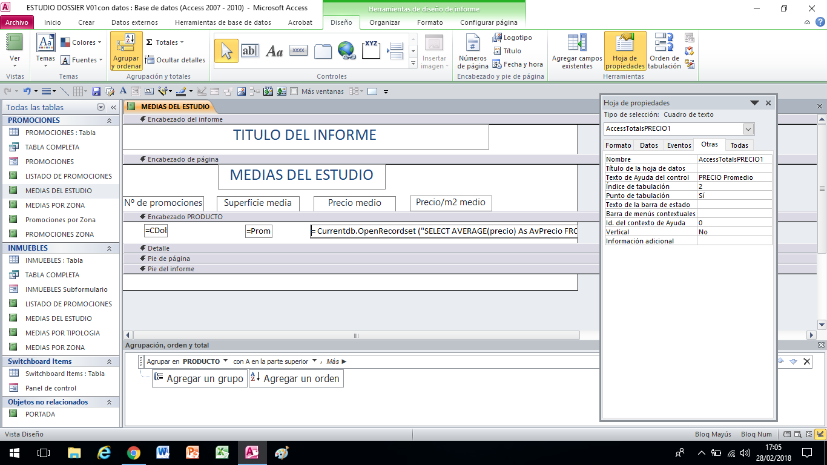Open the Totales dropdown
827x465 pixels.
click(165, 42)
